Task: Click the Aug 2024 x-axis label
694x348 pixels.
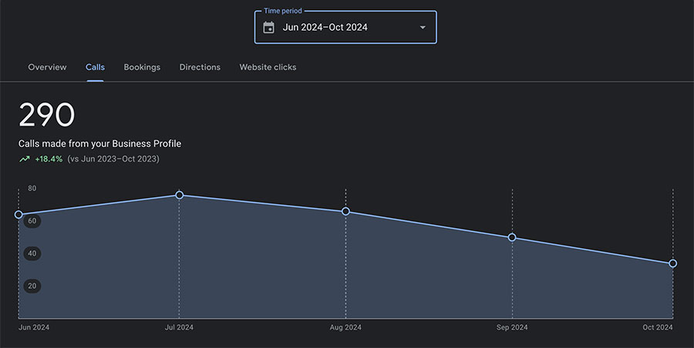Action: click(345, 327)
